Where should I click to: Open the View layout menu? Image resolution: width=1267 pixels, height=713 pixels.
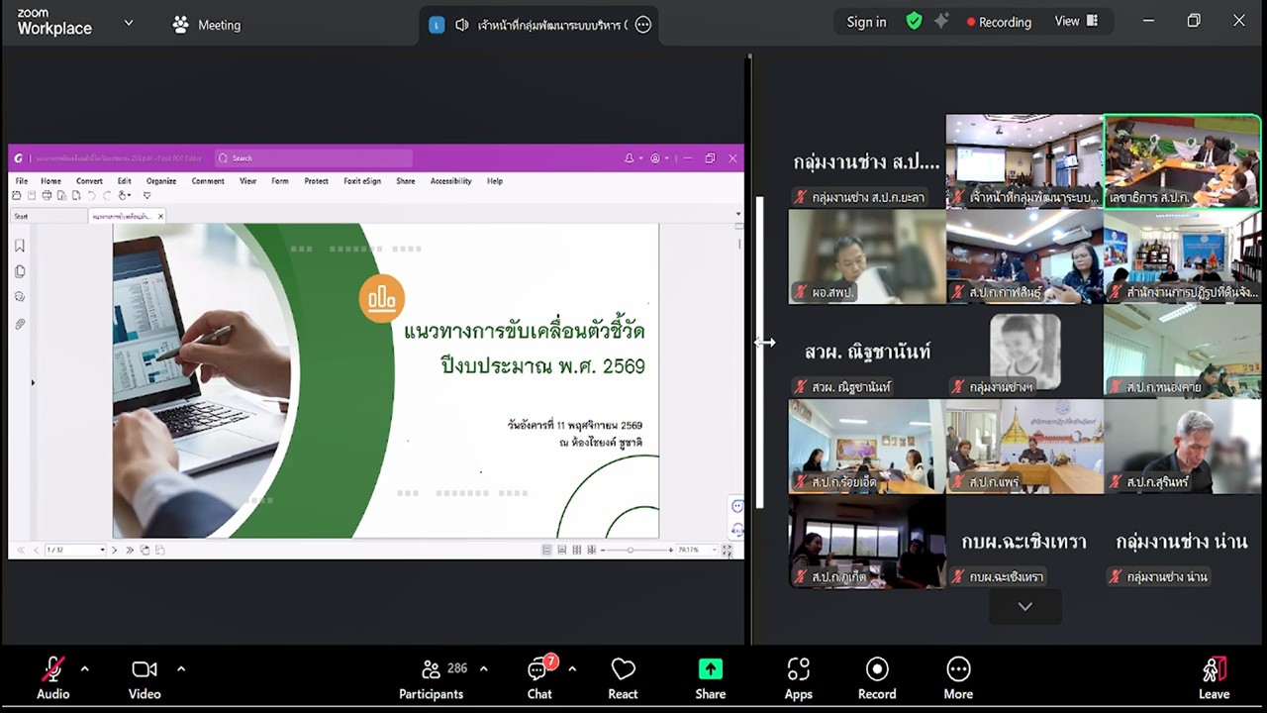coord(1076,21)
